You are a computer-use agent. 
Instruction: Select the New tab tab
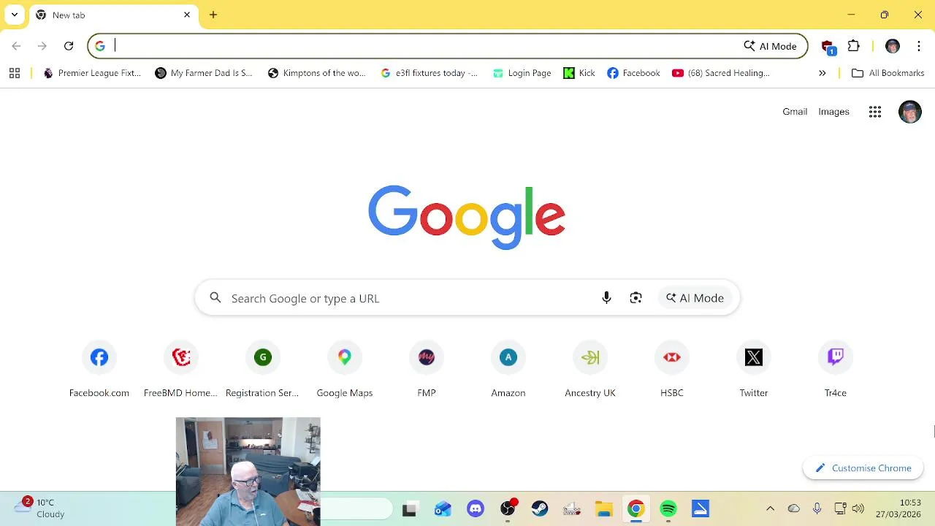(113, 15)
